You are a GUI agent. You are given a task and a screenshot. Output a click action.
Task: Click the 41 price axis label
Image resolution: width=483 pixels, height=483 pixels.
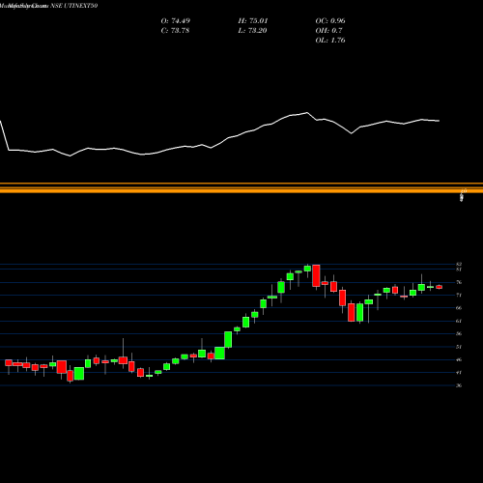459,373
